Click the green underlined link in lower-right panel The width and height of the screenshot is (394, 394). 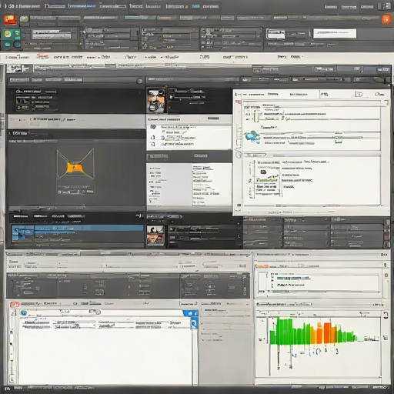(x=293, y=279)
